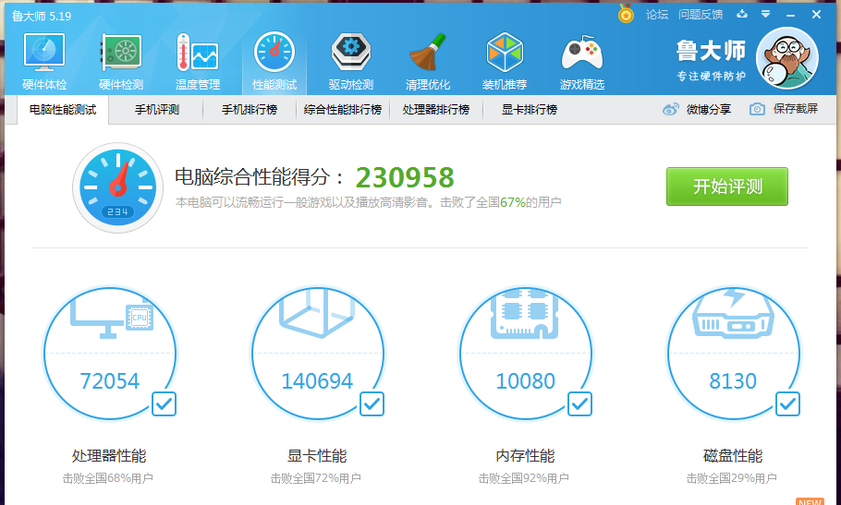Viewport: 841px width, 505px height.
Task: Click overall score 230958
Action: click(x=405, y=178)
